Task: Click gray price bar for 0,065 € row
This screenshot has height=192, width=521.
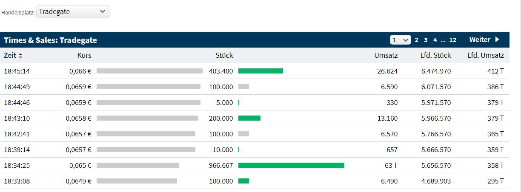Action: coord(137,165)
